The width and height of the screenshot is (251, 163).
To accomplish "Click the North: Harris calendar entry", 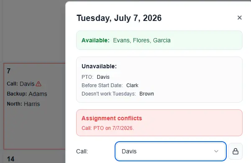I will coord(23,104).
